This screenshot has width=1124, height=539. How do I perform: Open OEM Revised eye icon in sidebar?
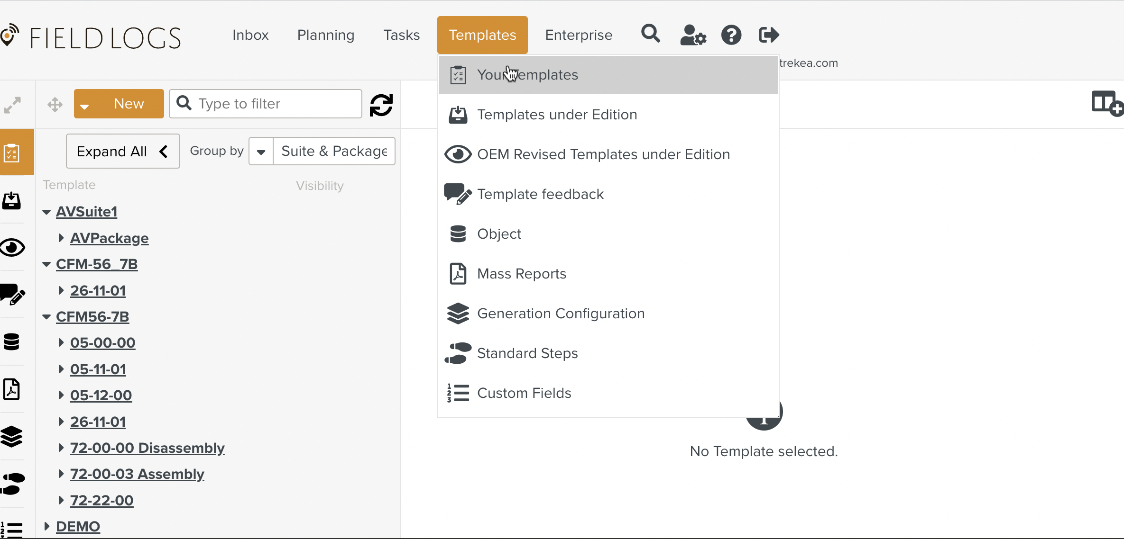12,247
